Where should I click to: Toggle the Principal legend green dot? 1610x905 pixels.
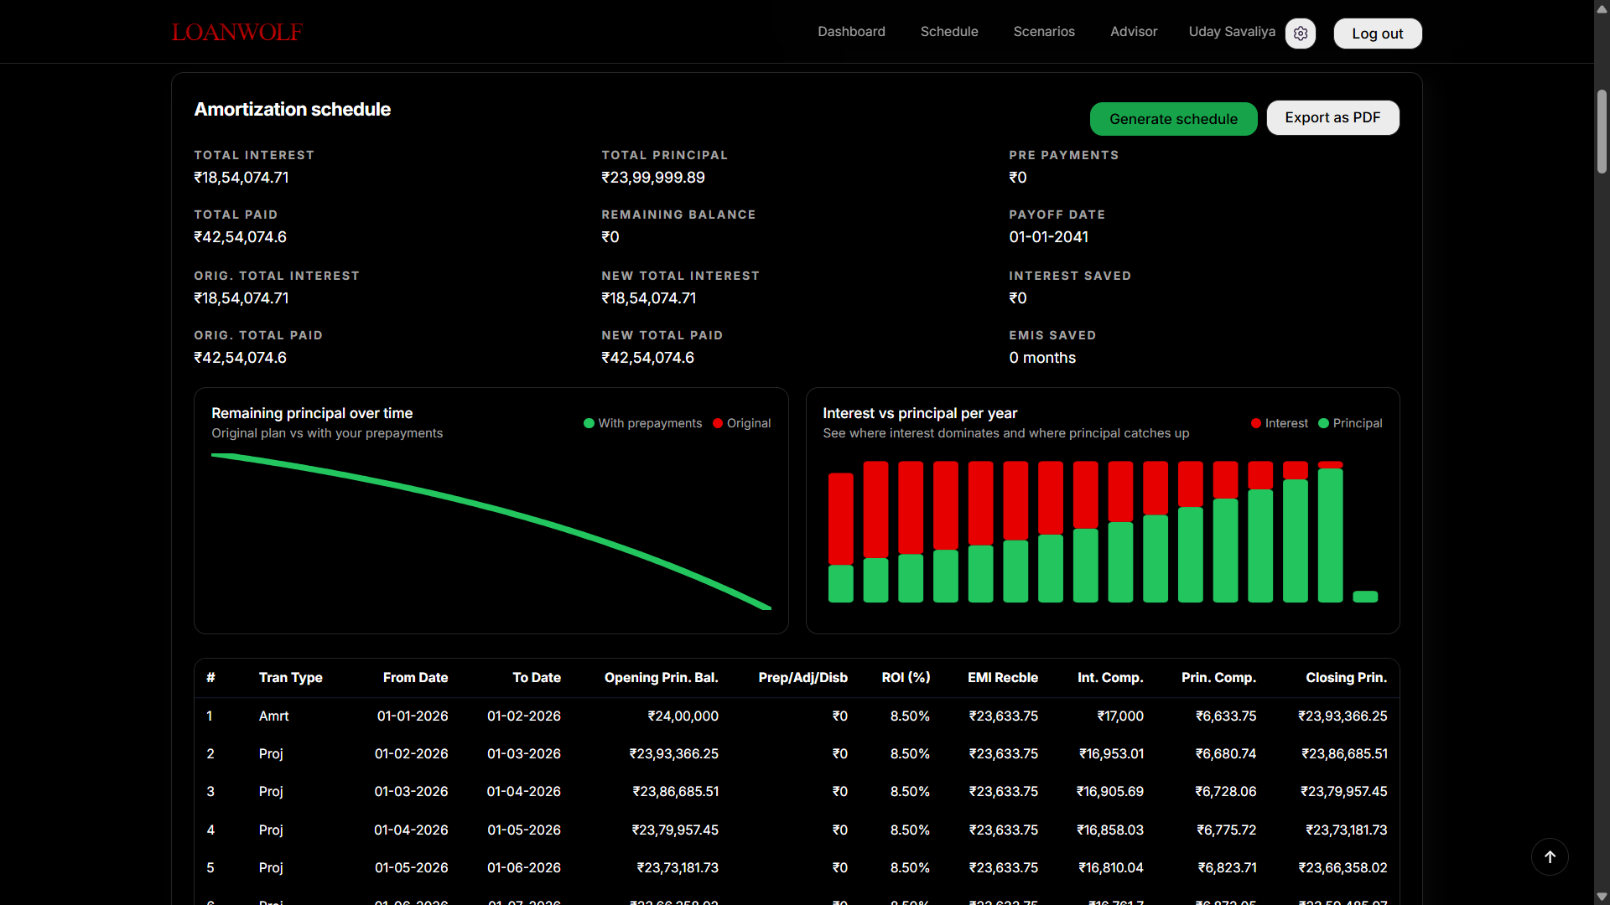(x=1324, y=423)
